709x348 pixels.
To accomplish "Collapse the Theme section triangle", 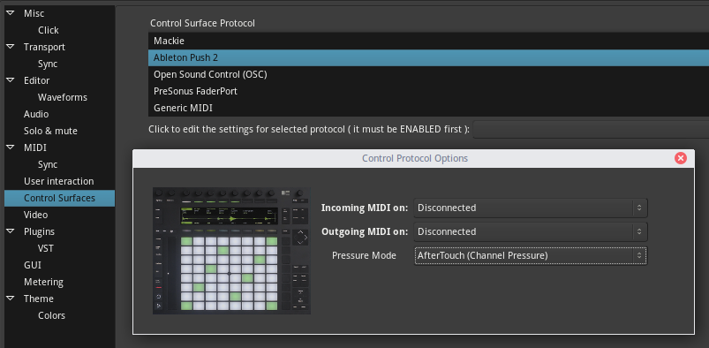I will tap(10, 299).
